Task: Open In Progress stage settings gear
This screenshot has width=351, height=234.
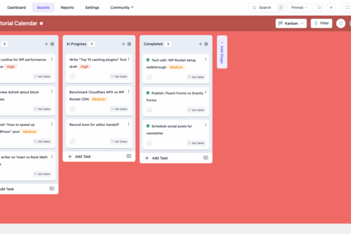Action: tap(129, 44)
